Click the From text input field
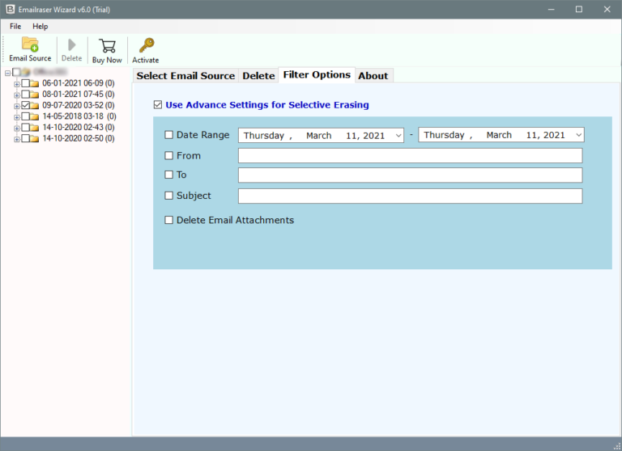The width and height of the screenshot is (622, 451). pos(410,156)
